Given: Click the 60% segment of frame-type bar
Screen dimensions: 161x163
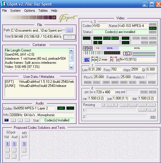Looking at the screenshot, I should (x=137, y=48).
